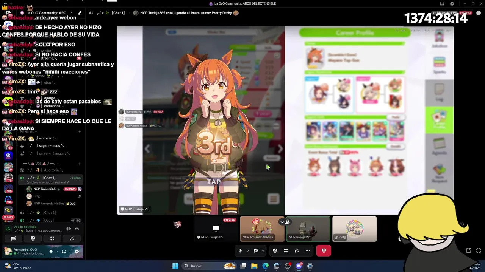Open user settings gear
485x272 pixels.
77,252
